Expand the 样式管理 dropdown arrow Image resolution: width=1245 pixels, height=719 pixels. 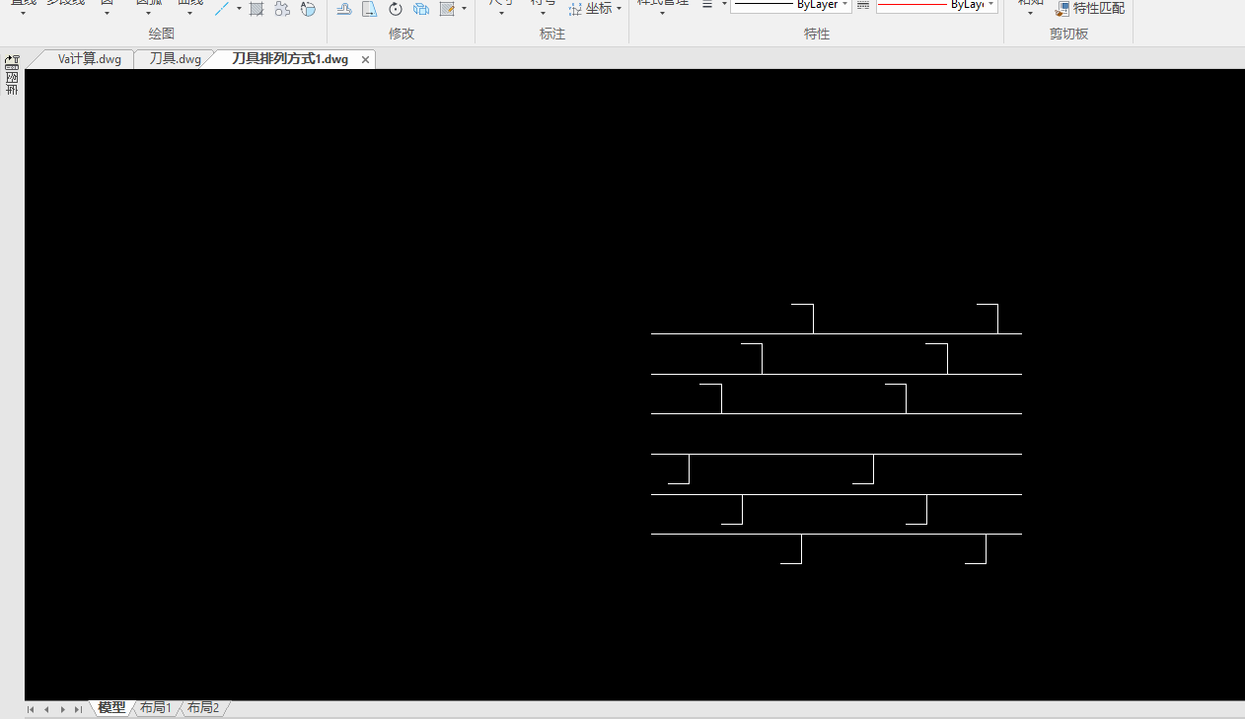point(662,13)
